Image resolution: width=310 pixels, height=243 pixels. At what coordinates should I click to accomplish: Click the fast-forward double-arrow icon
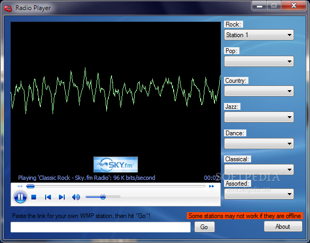pos(212,186)
